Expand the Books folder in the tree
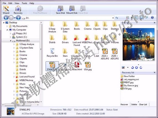This screenshot has width=158, height=118. 14,51
